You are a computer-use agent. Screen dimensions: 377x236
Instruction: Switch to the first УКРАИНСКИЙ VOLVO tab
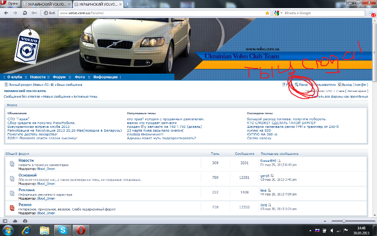click(45, 4)
